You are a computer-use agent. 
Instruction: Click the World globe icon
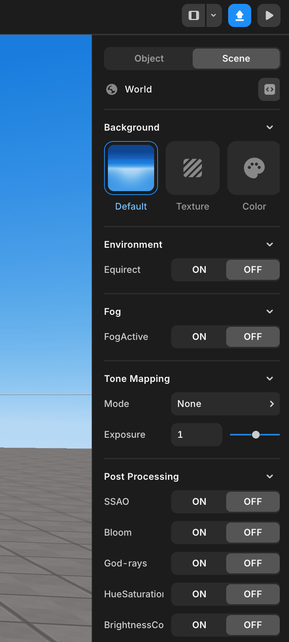112,89
